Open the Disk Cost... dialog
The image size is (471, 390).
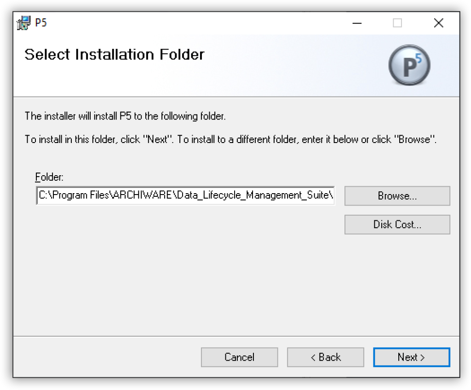tap(397, 224)
